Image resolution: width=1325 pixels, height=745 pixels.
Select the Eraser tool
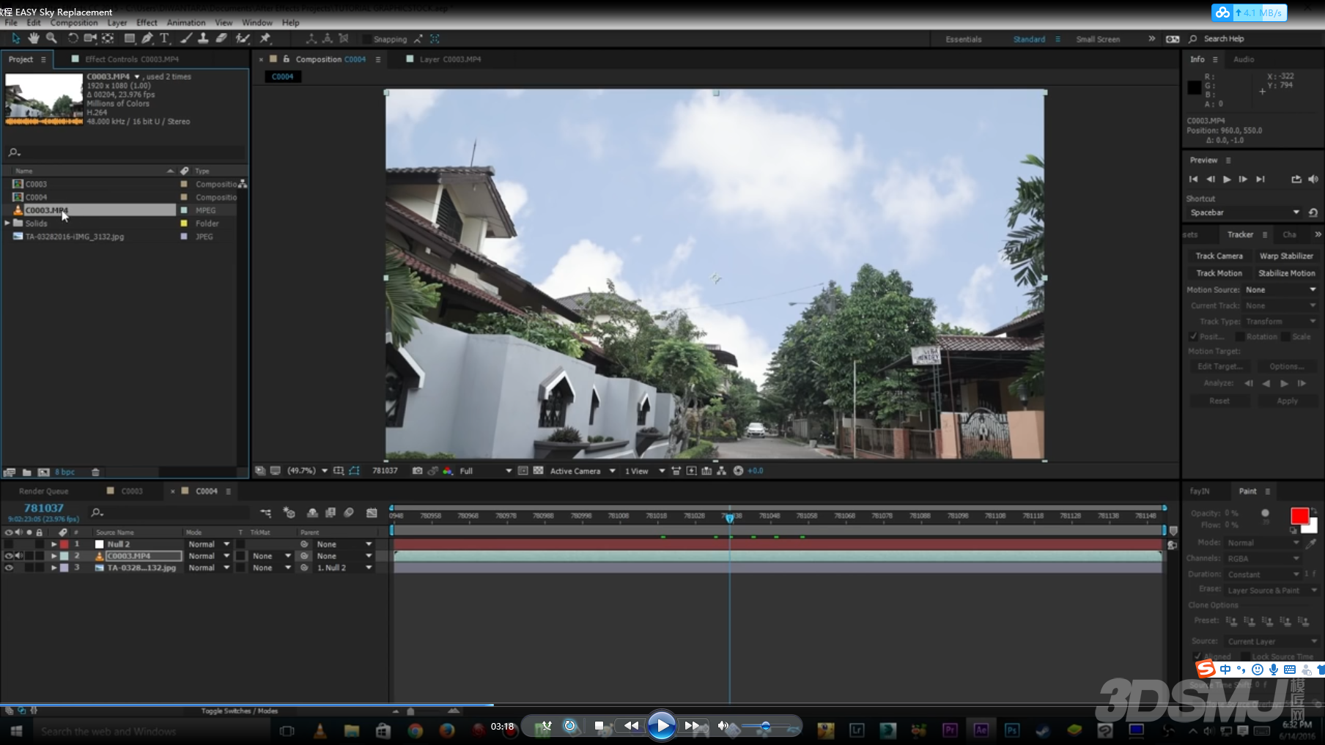click(x=221, y=38)
